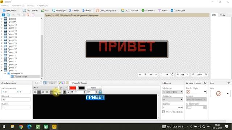Fit area to full screen icon
Viewport: 232px width, 130px height.
(171, 75)
